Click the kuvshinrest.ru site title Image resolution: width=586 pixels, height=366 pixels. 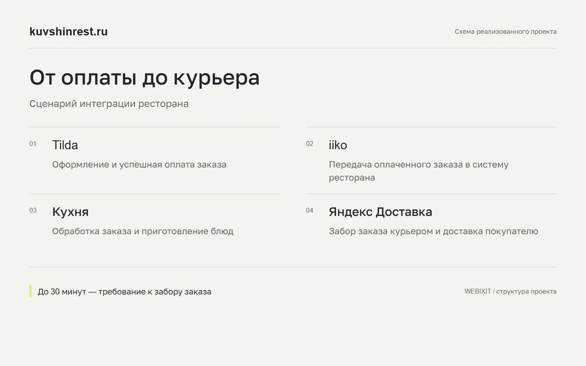[x=68, y=32]
